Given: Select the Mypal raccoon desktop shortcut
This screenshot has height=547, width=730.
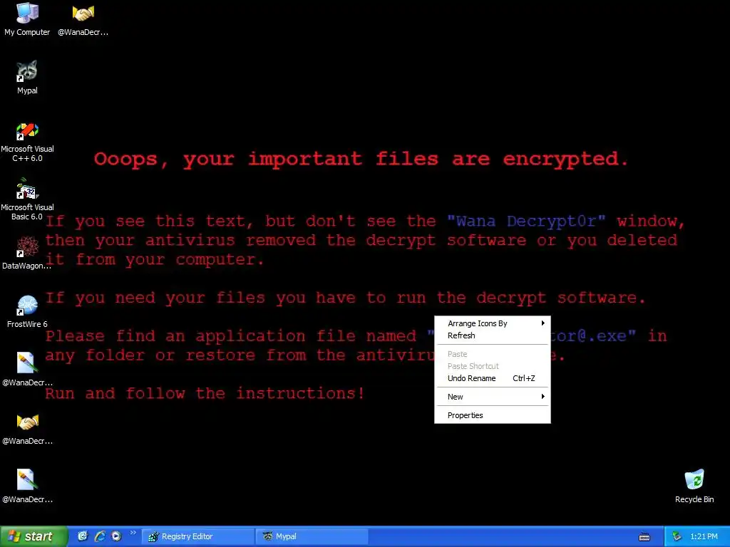Looking at the screenshot, I should [27, 78].
